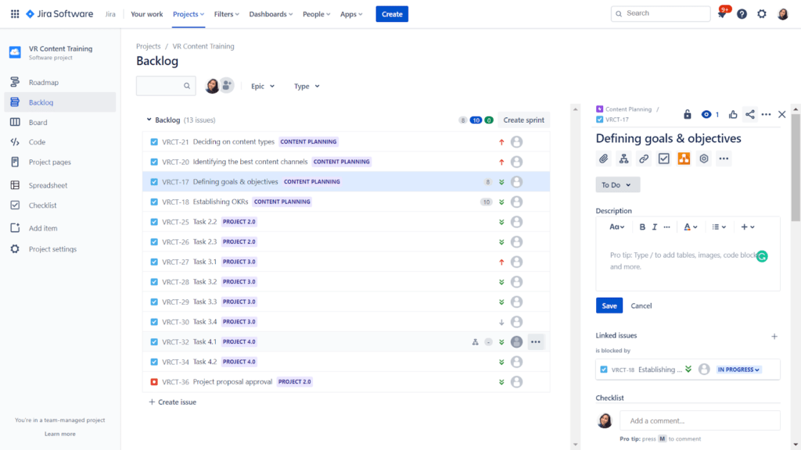Click the attach paperclip icon
The image size is (801, 450).
pyautogui.click(x=603, y=159)
